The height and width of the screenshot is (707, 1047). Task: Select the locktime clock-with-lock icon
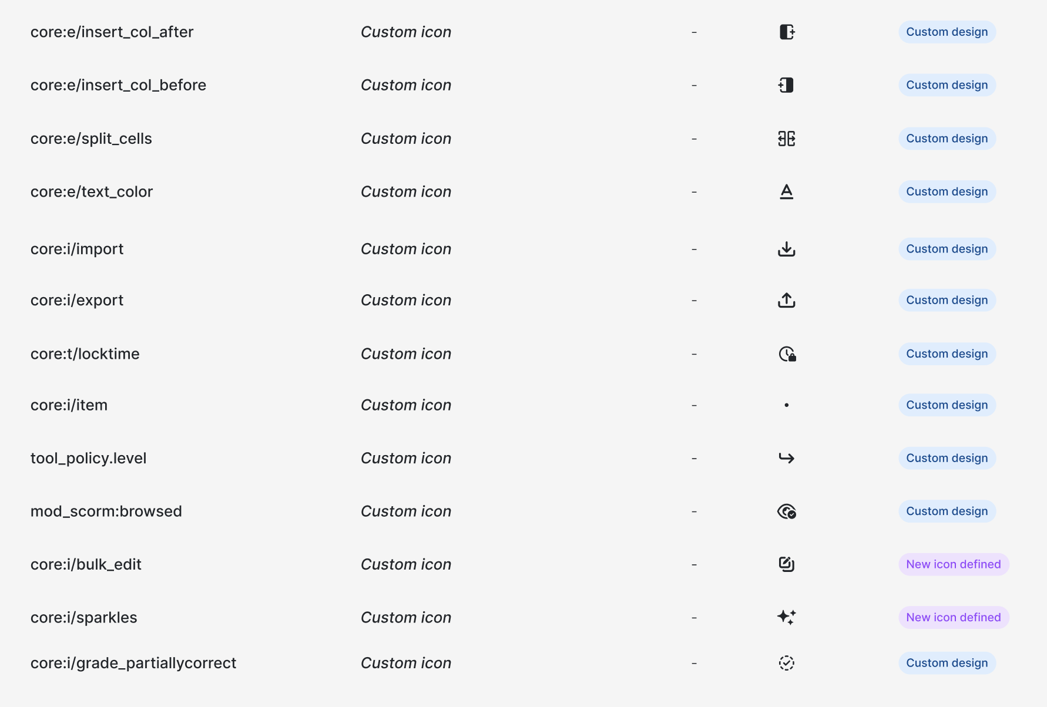pos(787,354)
